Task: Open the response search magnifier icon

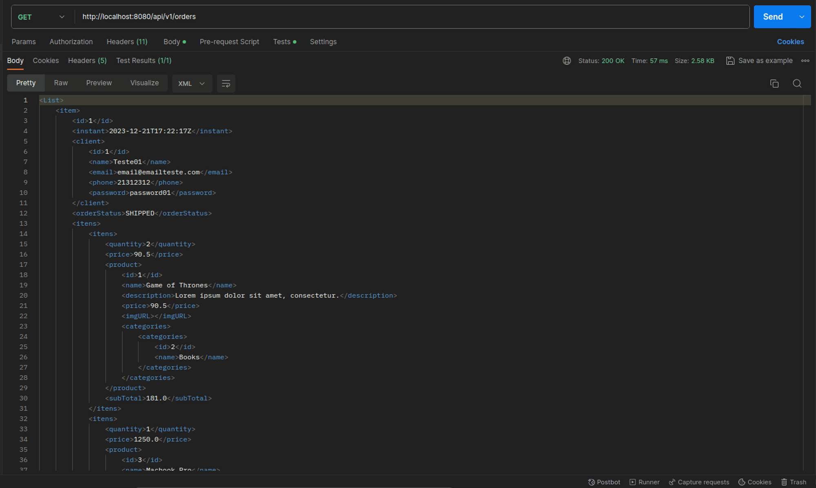Action: 797,84
